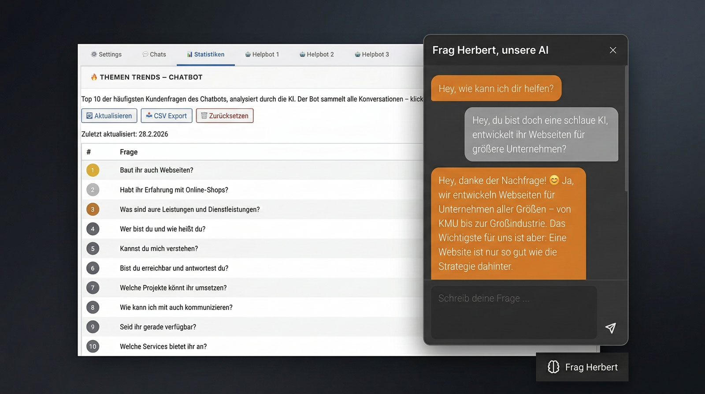Click the gold rank 1 badge
Image resolution: width=705 pixels, height=394 pixels.
[93, 170]
